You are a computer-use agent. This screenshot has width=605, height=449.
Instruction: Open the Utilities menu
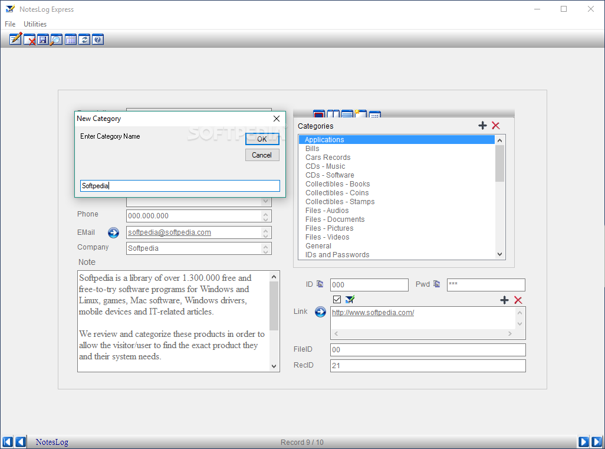(x=35, y=24)
